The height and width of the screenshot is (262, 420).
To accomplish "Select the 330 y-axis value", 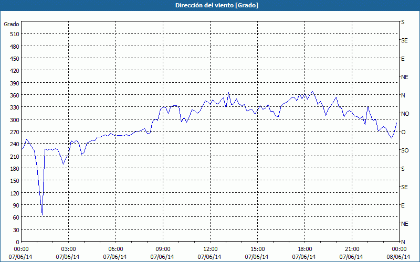I will point(15,107).
